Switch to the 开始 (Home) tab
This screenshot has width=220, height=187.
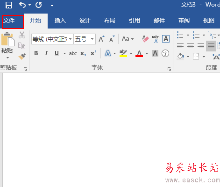[x=35, y=21]
